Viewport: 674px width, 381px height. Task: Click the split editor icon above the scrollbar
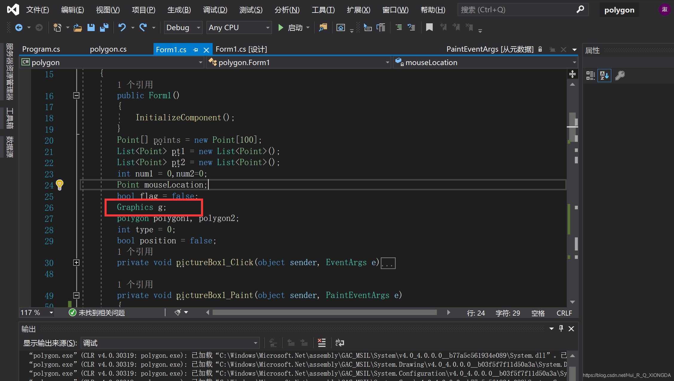click(572, 74)
